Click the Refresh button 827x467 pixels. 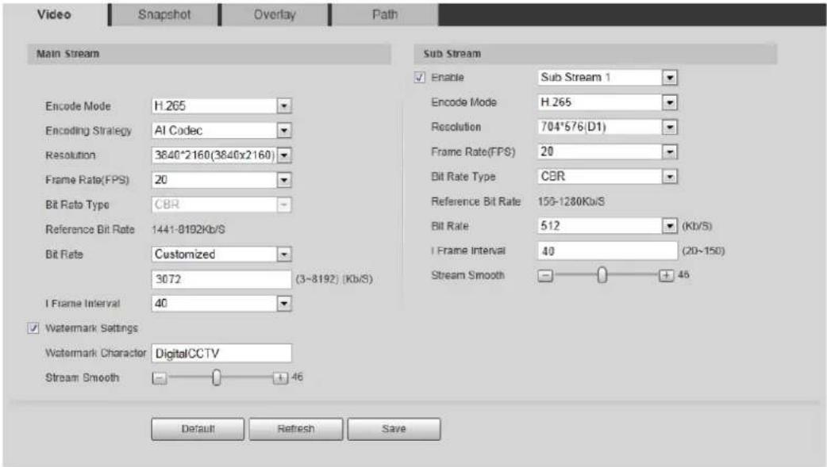296,429
